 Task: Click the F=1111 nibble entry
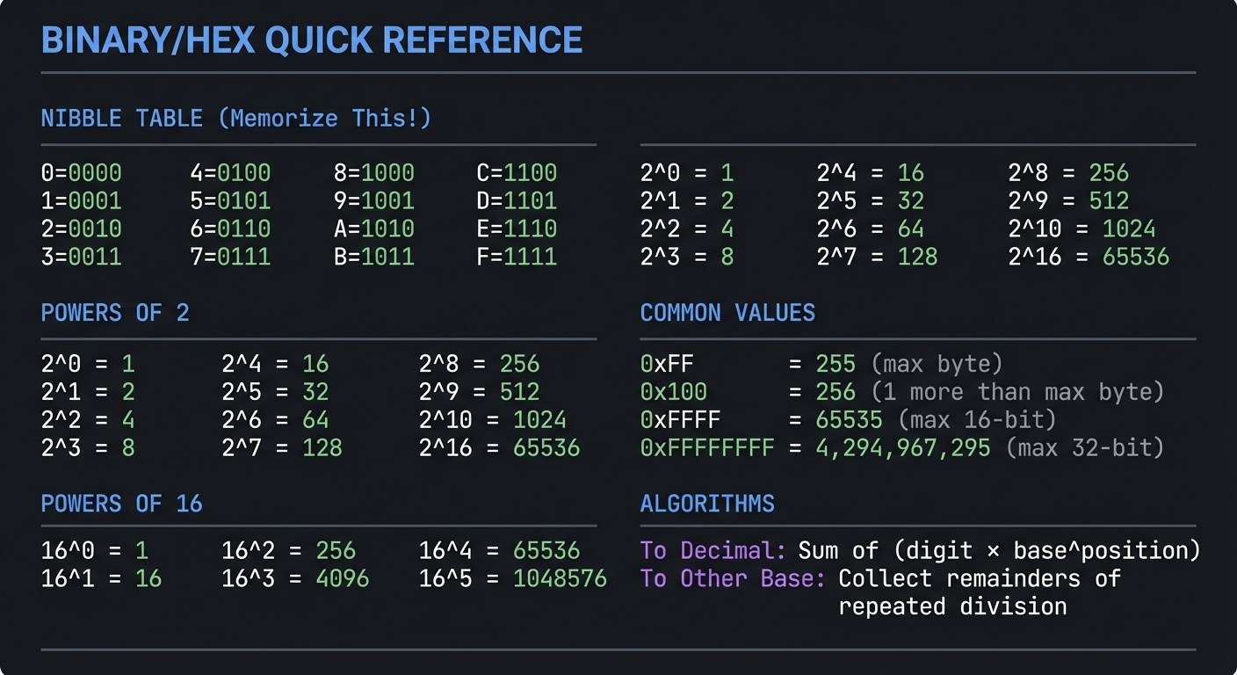click(517, 257)
